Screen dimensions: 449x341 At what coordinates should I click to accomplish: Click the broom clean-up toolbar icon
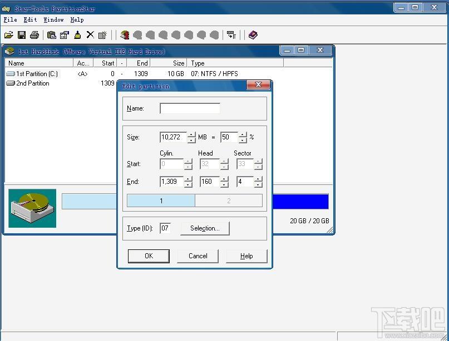click(77, 35)
